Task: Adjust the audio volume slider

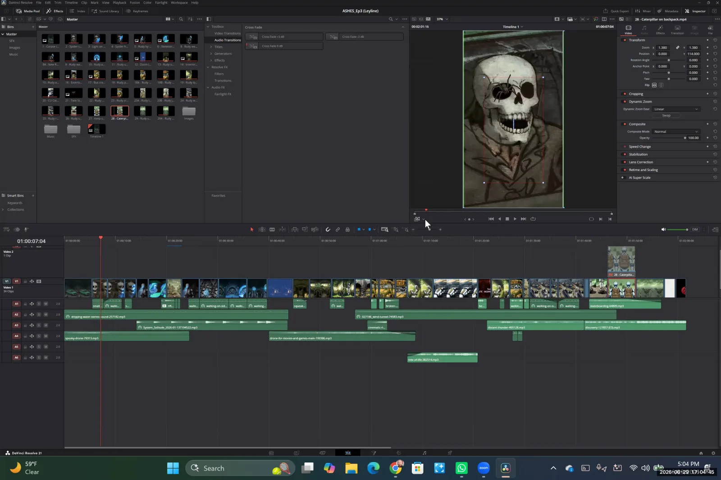Action: coord(678,230)
